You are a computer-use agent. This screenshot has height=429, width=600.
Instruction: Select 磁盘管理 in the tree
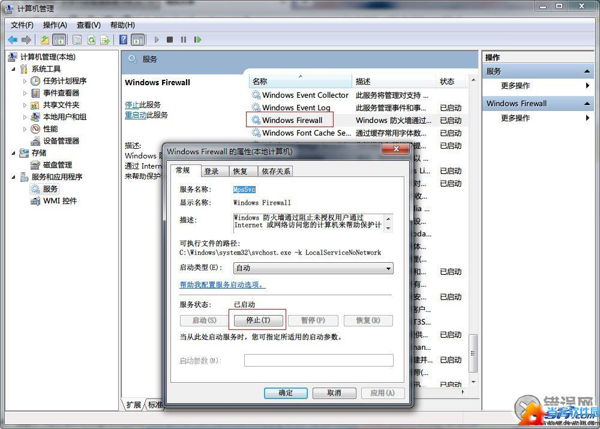click(58, 165)
